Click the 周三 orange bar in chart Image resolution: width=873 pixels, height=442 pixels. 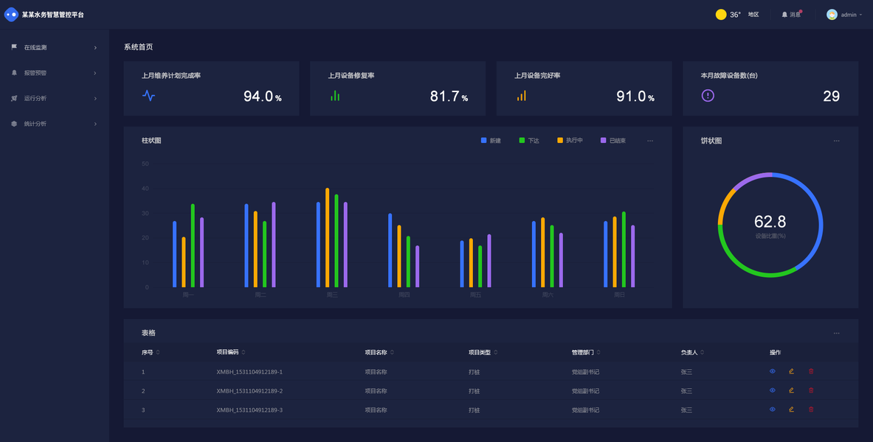[328, 238]
